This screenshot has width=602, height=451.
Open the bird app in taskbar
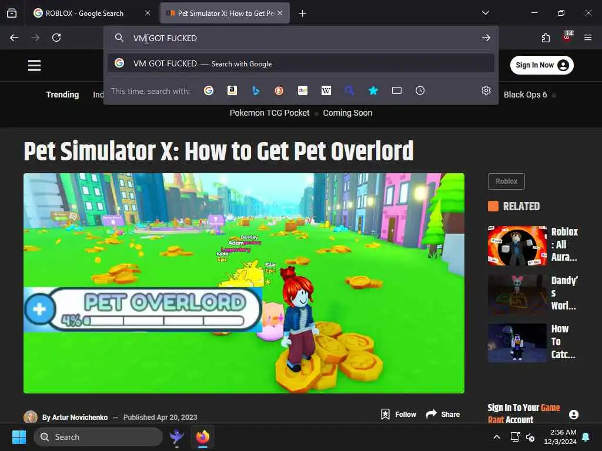pyautogui.click(x=176, y=437)
